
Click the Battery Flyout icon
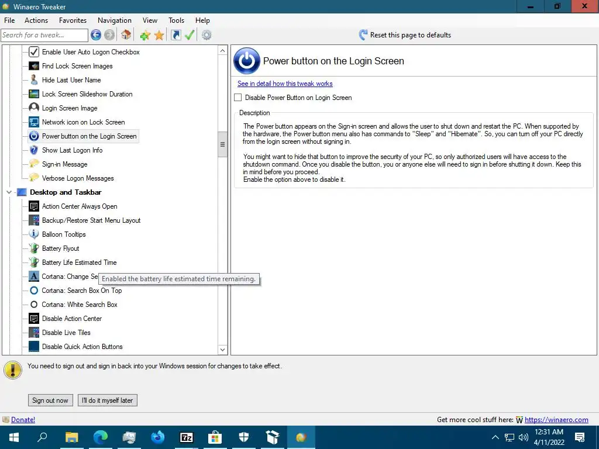34,248
